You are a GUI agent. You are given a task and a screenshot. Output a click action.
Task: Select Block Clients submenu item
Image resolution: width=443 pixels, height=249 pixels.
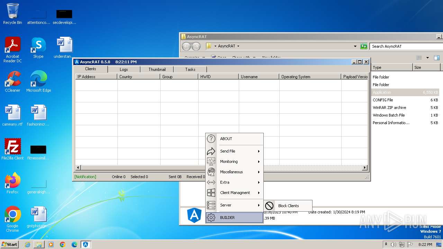pyautogui.click(x=288, y=205)
